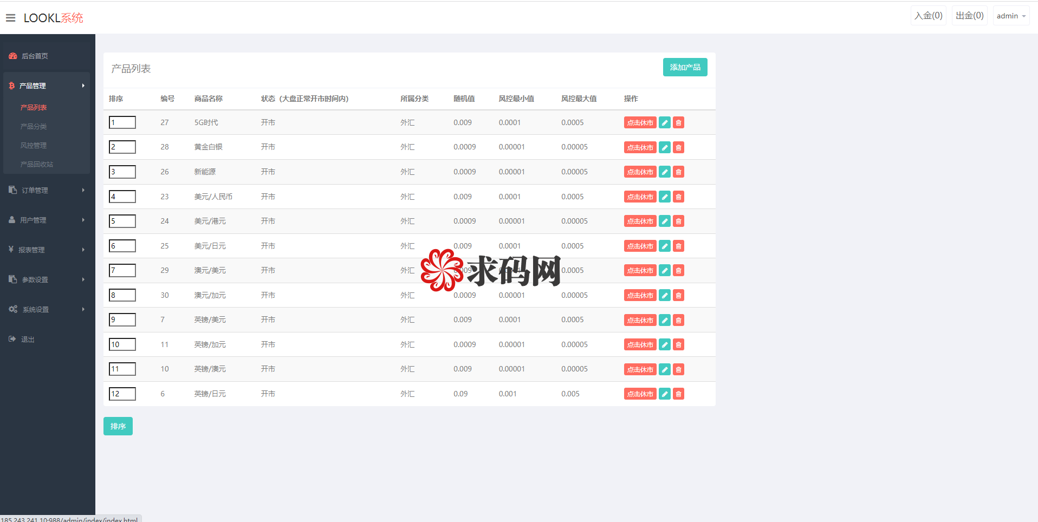
Task: Toggle 点击休市 on the 英镑/澳元 row
Action: [x=640, y=369]
